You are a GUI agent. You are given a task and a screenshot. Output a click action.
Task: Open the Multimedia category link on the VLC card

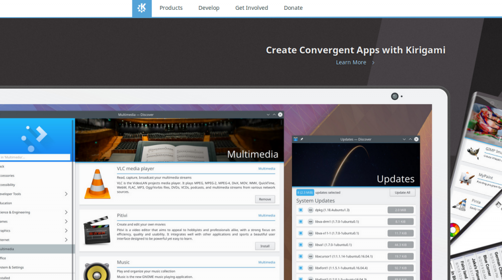pos(267,169)
